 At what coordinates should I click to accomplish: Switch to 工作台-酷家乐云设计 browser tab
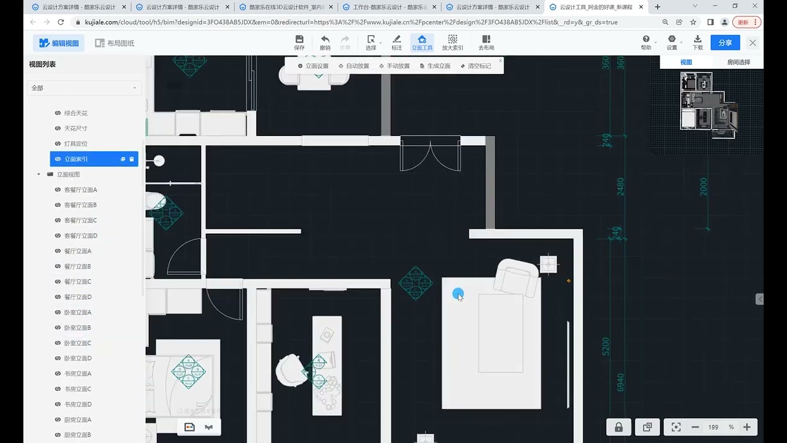coord(389,7)
